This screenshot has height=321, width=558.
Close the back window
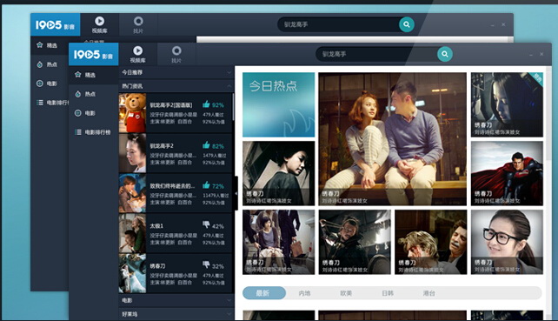pos(503,24)
